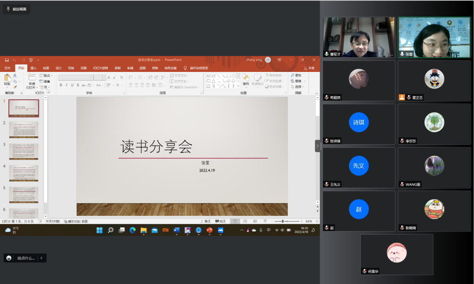The image size is (474, 284).
Task: Open the Insert (插入) ribbon tab
Action: click(33, 68)
